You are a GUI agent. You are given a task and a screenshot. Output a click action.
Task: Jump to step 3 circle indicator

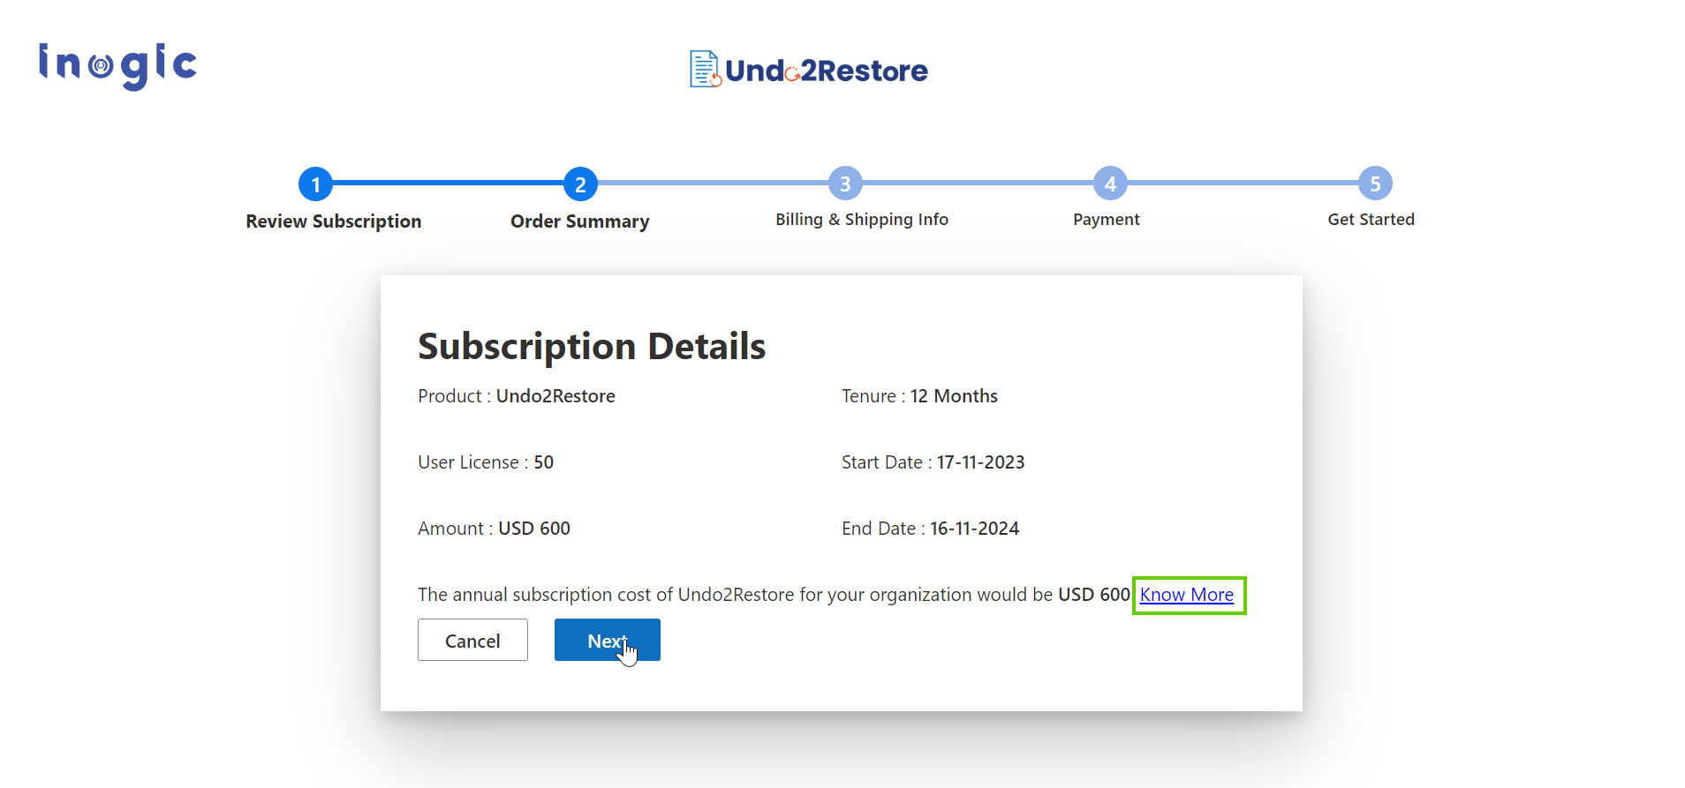coord(845,184)
